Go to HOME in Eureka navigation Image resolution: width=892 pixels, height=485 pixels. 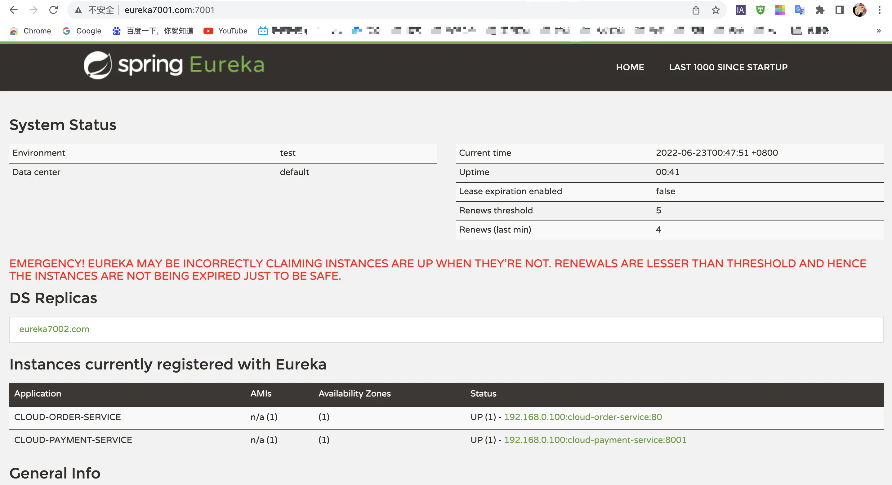630,67
